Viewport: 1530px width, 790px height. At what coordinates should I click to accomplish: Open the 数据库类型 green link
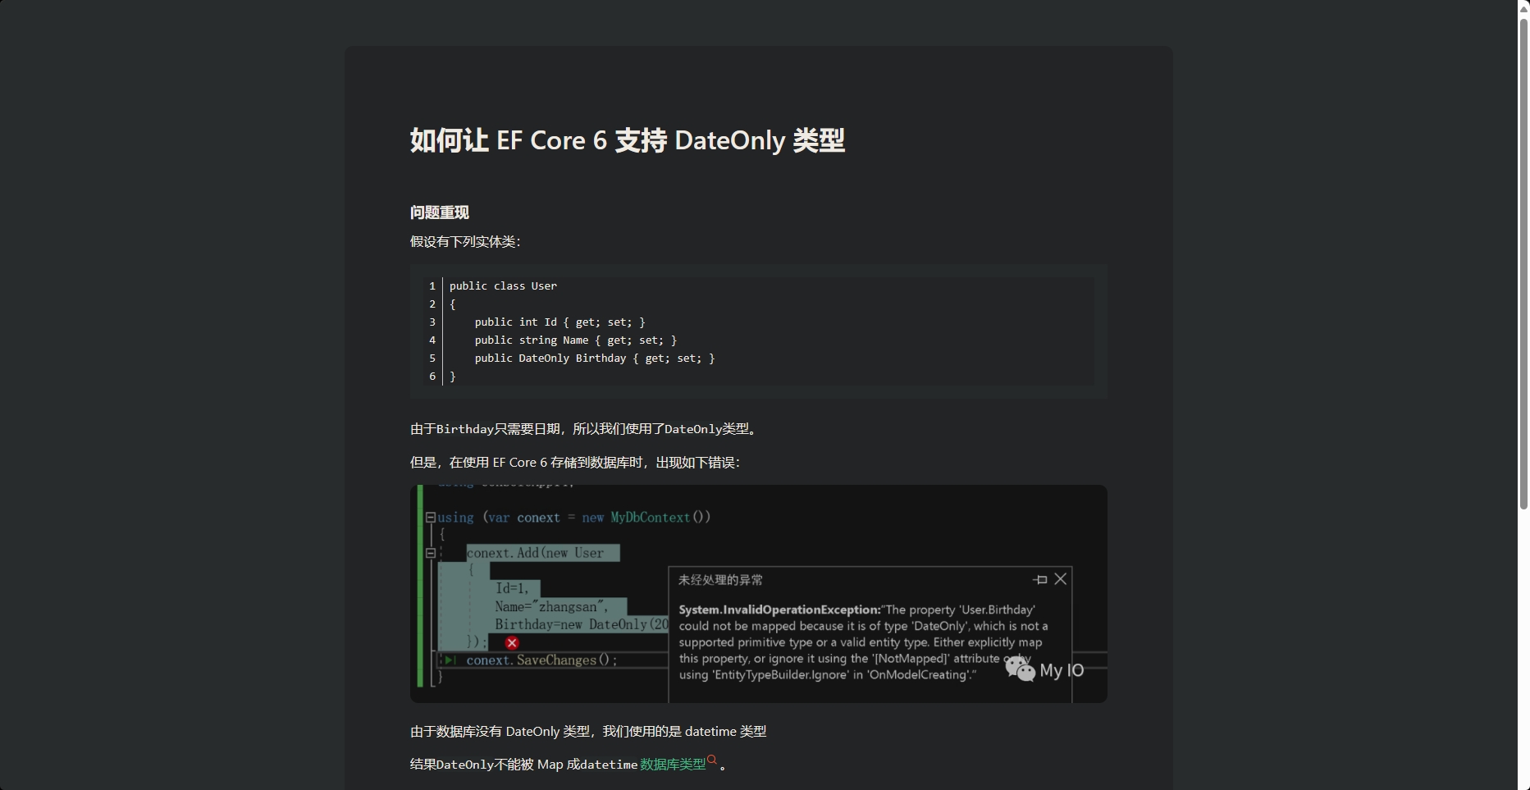point(673,765)
